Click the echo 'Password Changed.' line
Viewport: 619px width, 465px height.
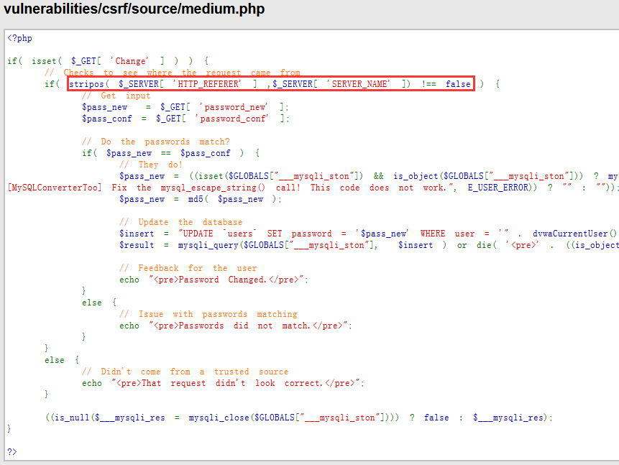click(214, 280)
